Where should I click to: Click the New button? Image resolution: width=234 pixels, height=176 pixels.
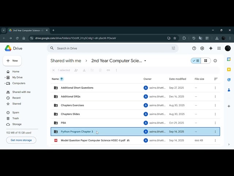click(12, 60)
